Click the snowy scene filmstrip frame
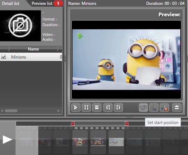Viewport: 188px width, 155px height. (116, 142)
